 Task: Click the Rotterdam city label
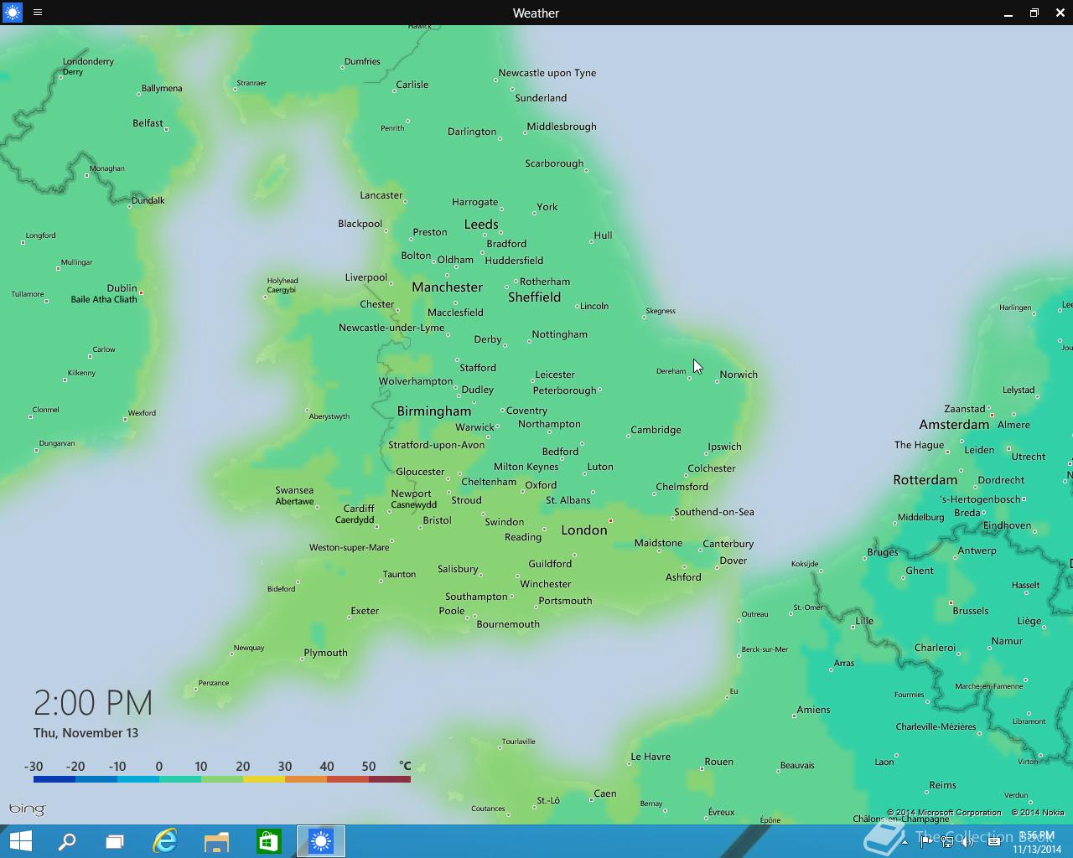click(x=925, y=480)
